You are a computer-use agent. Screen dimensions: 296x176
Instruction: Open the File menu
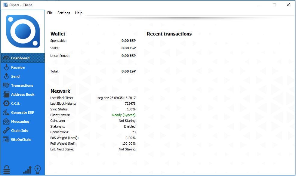click(x=50, y=13)
